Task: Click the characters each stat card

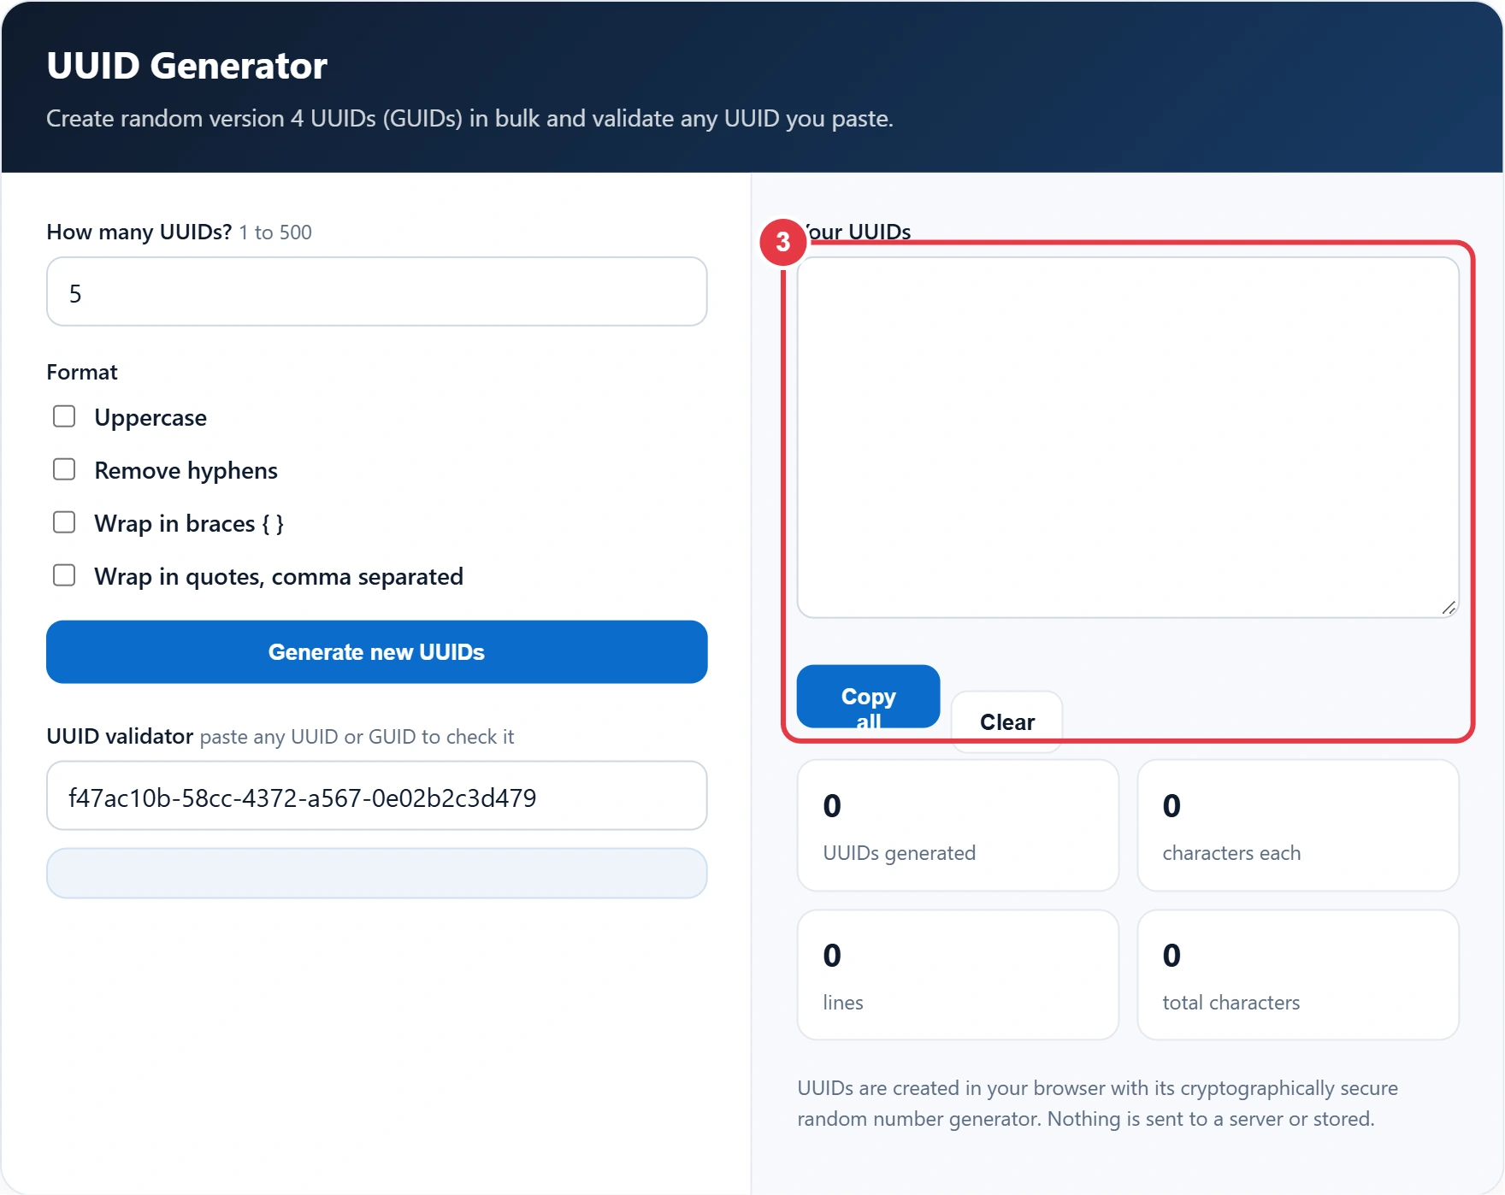Action: [1297, 826]
